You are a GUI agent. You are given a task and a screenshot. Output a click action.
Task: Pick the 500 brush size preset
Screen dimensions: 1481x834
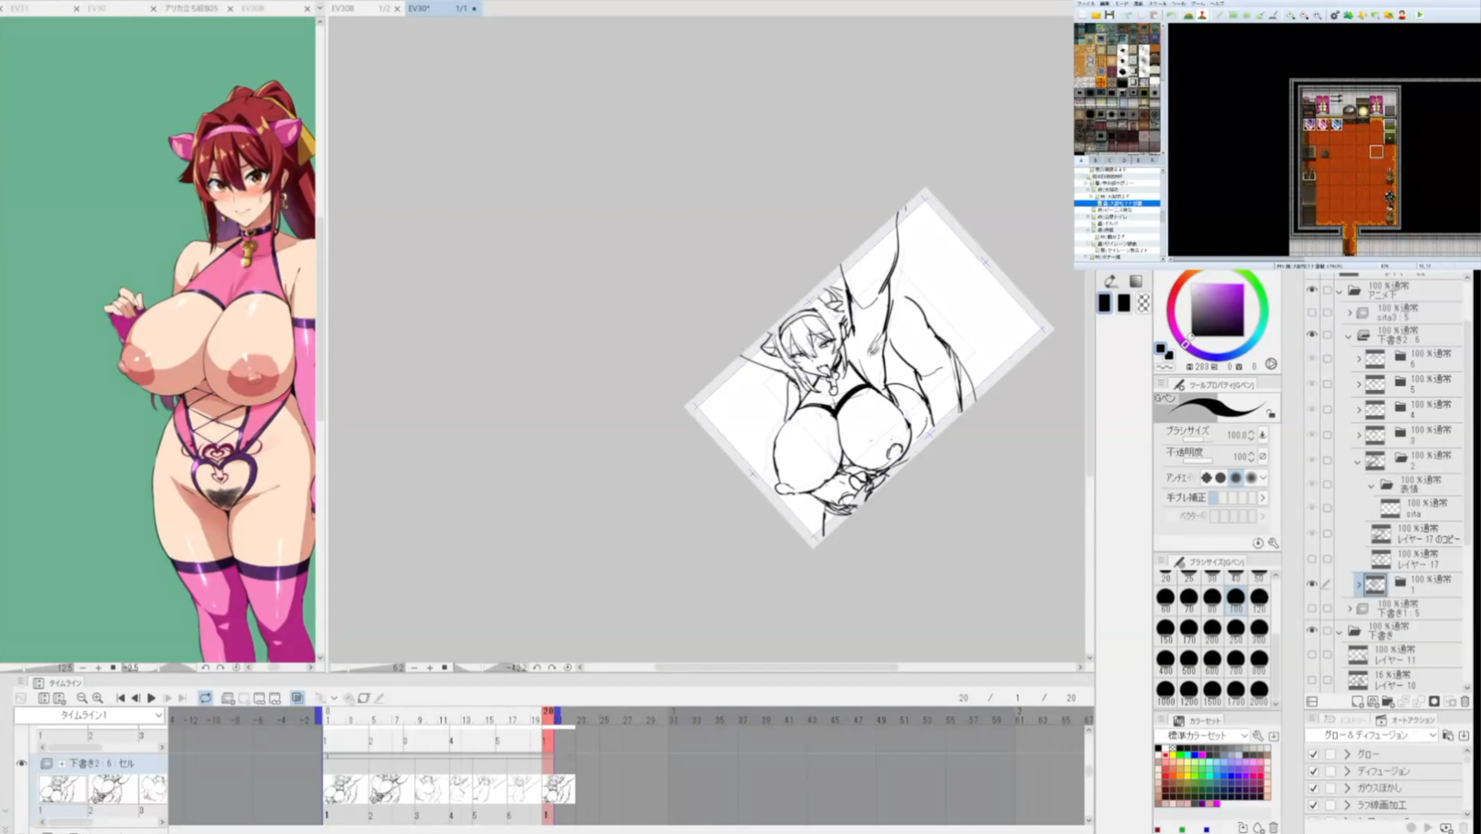coord(1189,659)
